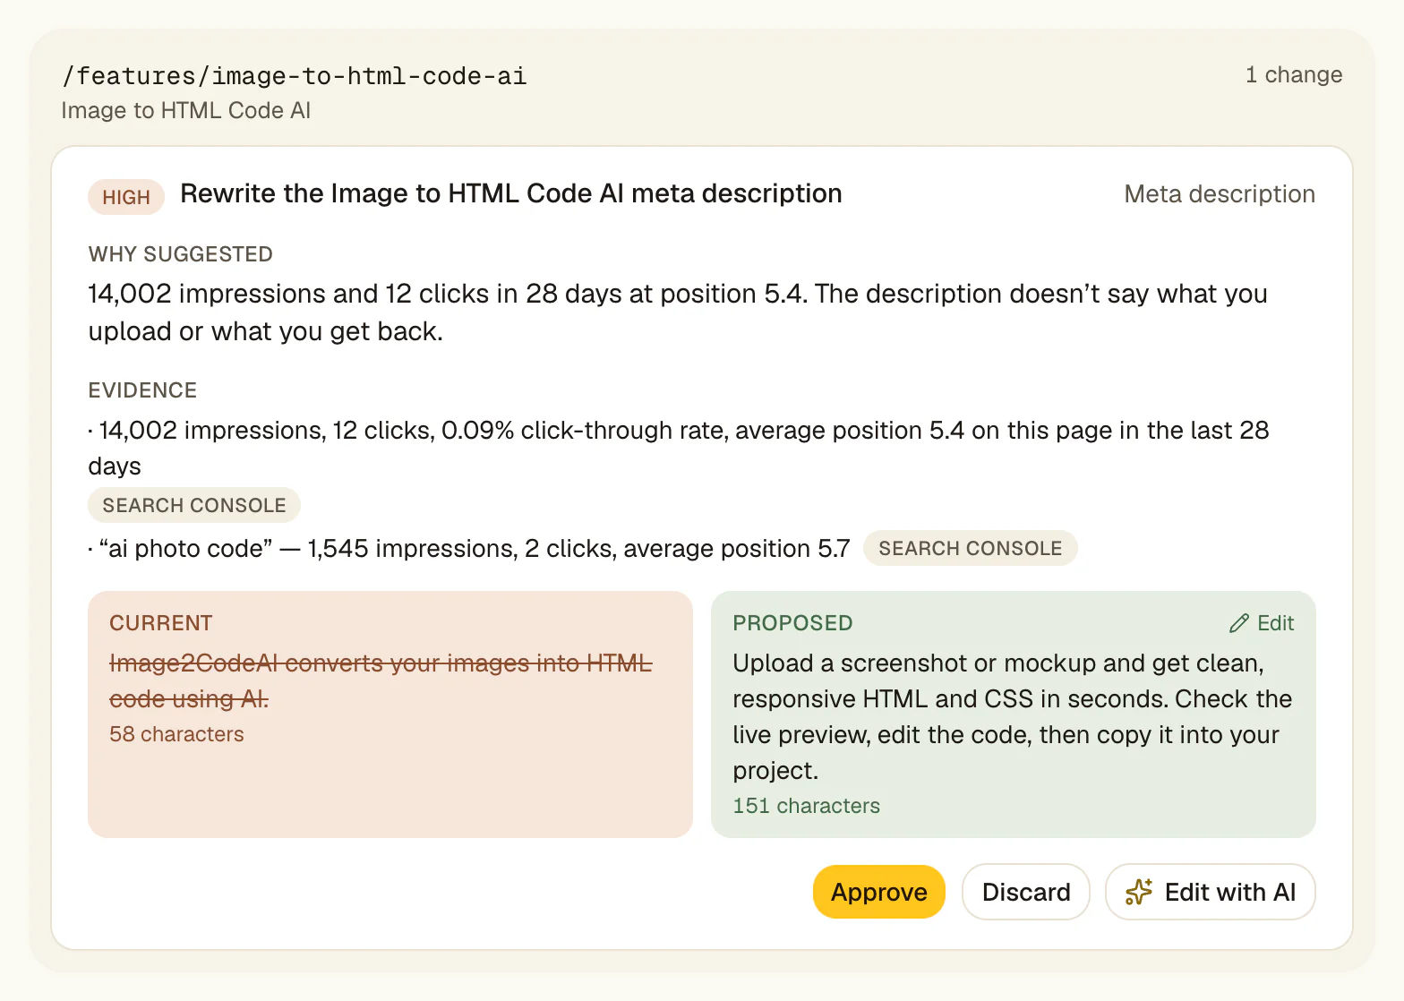Screen dimensions: 1404x1001
Task: Click the 'EVIDENCE' heading
Action: click(142, 390)
